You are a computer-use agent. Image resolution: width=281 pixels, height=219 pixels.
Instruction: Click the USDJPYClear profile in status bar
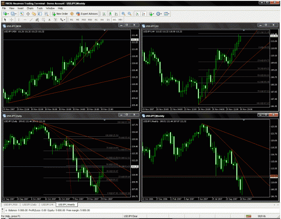click(x=131, y=216)
